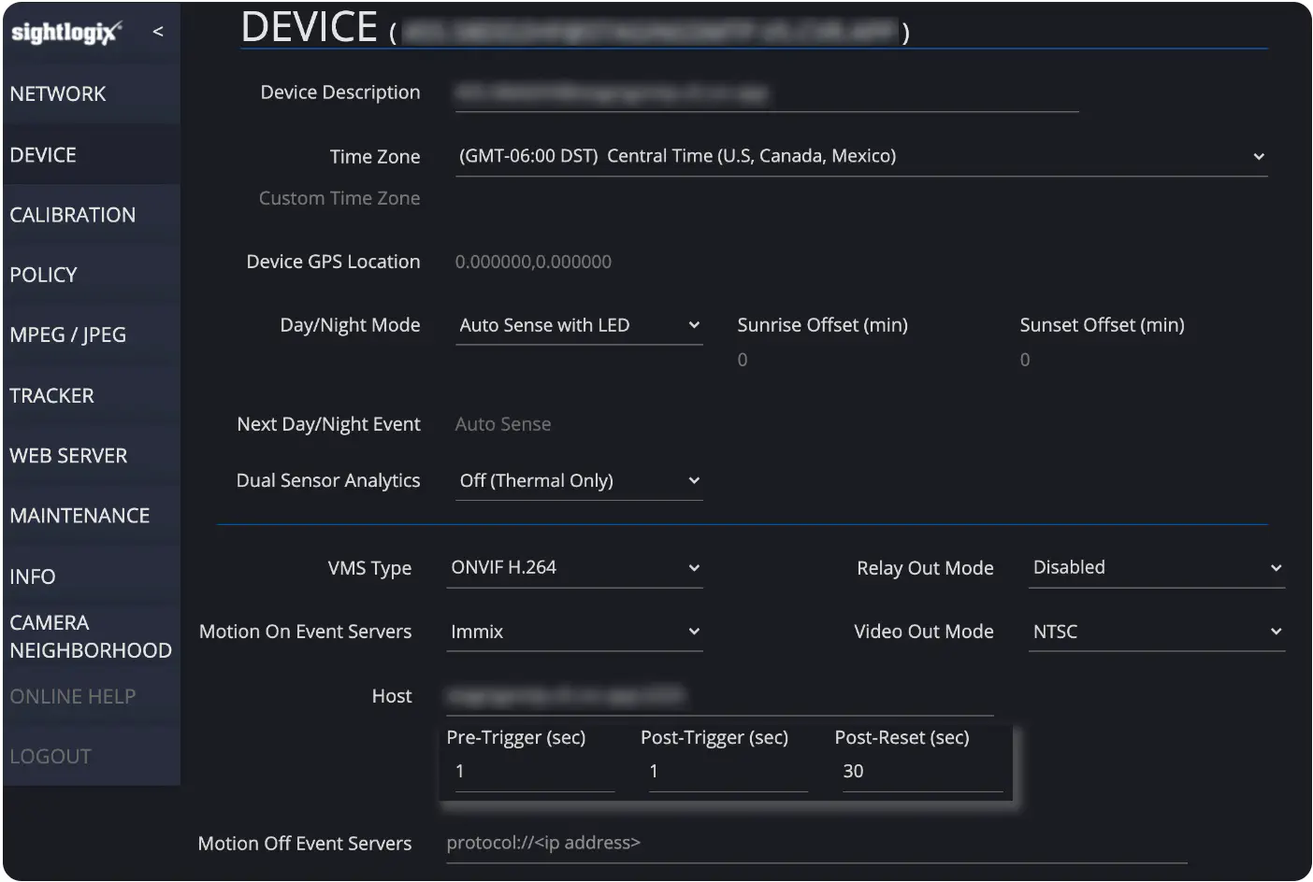This screenshot has height=882, width=1313.
Task: Click the Next Day/Night Event value
Action: pyautogui.click(x=503, y=424)
